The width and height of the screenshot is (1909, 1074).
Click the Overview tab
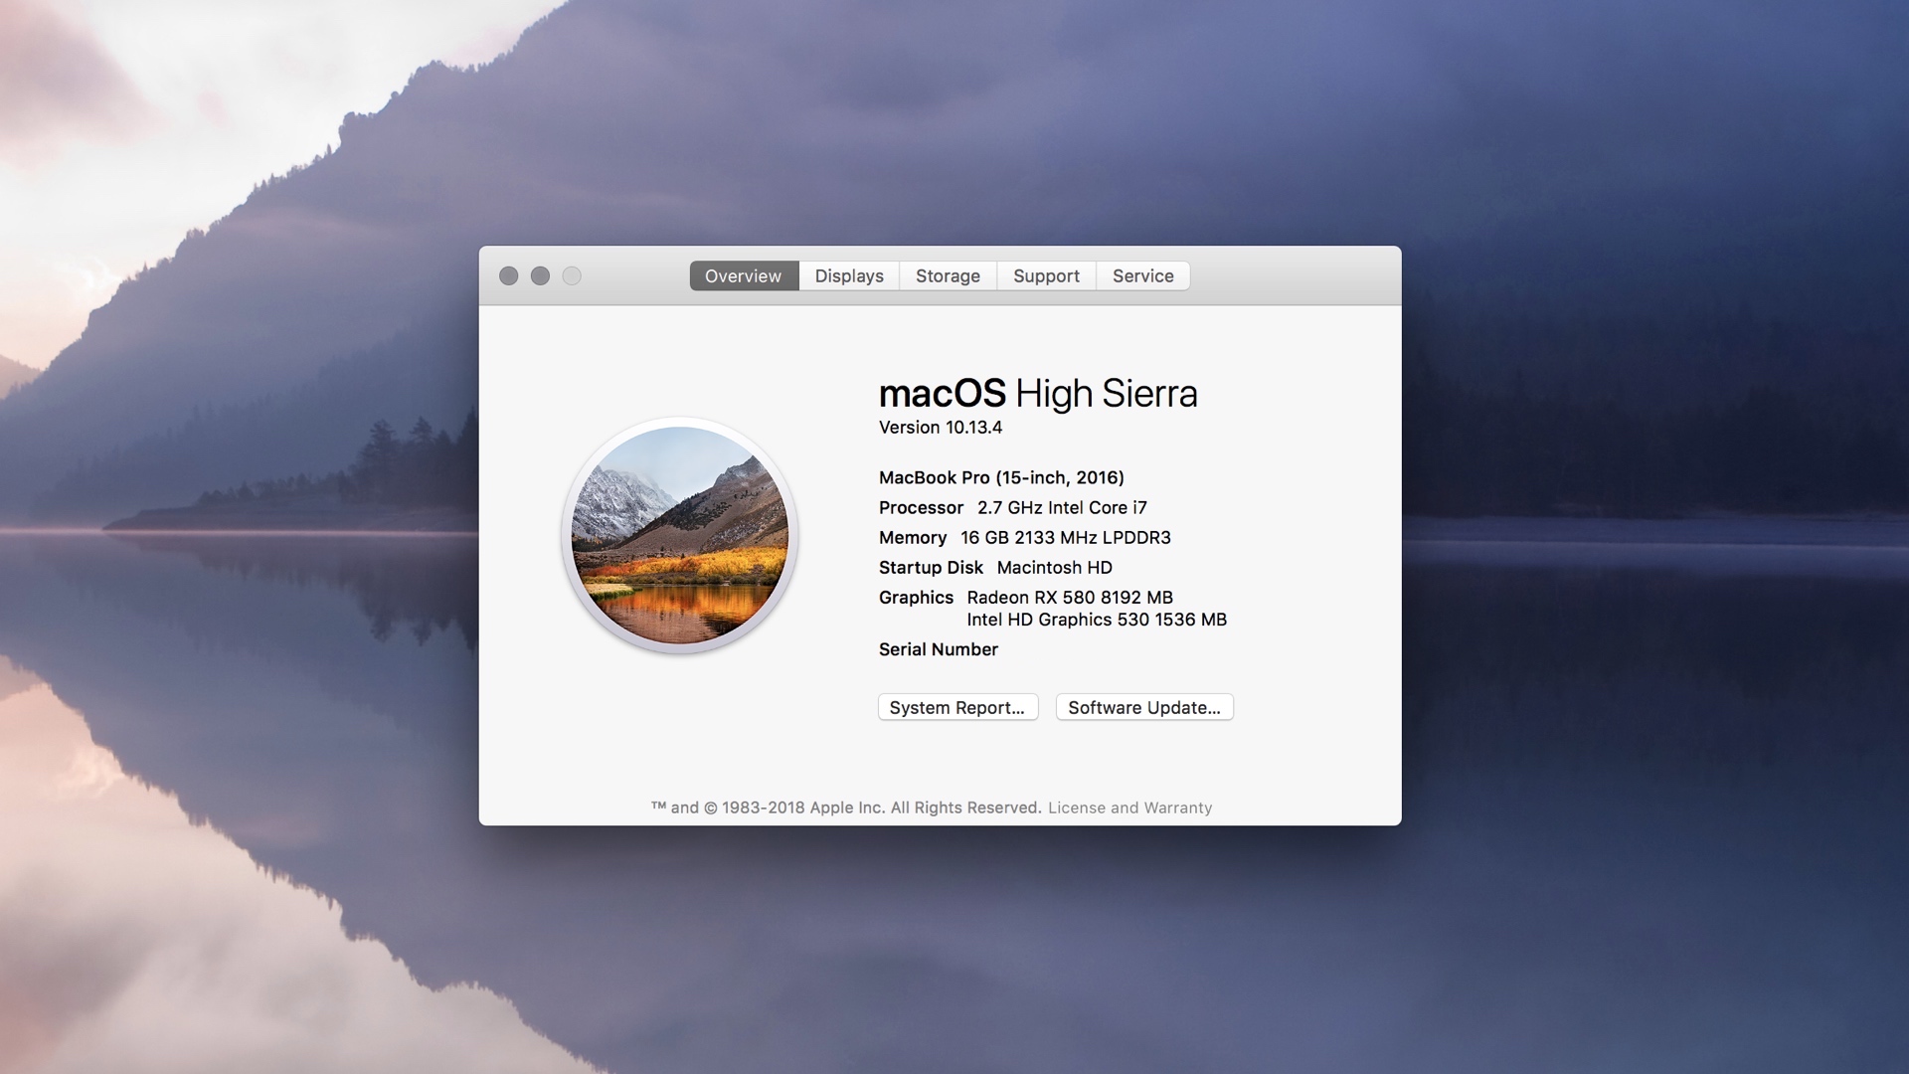click(744, 275)
